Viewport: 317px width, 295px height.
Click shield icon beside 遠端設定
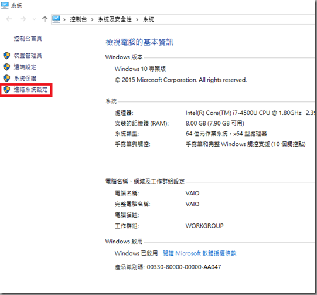(x=6, y=67)
